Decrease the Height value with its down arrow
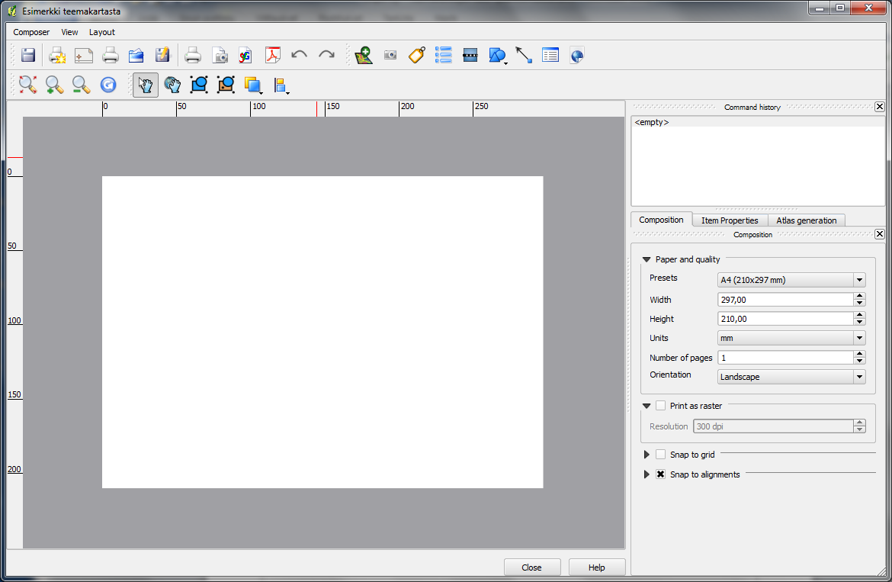 [859, 323]
